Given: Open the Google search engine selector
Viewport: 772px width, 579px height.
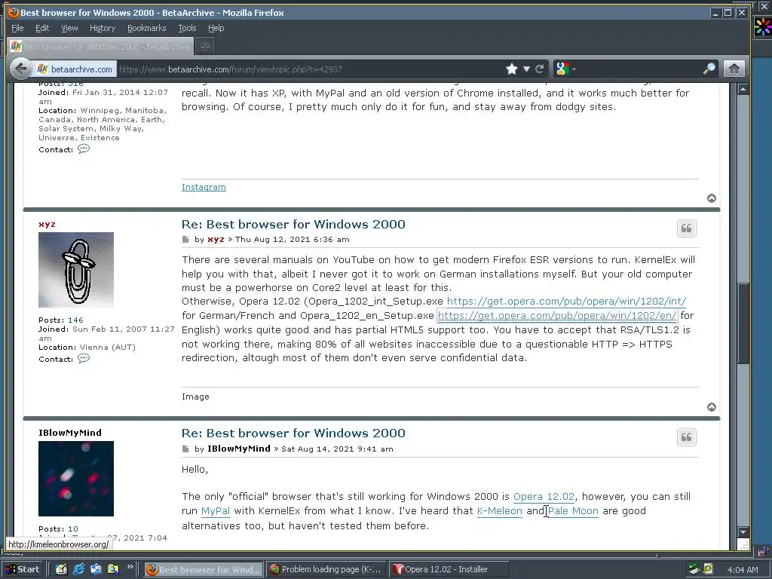Looking at the screenshot, I should tap(565, 69).
